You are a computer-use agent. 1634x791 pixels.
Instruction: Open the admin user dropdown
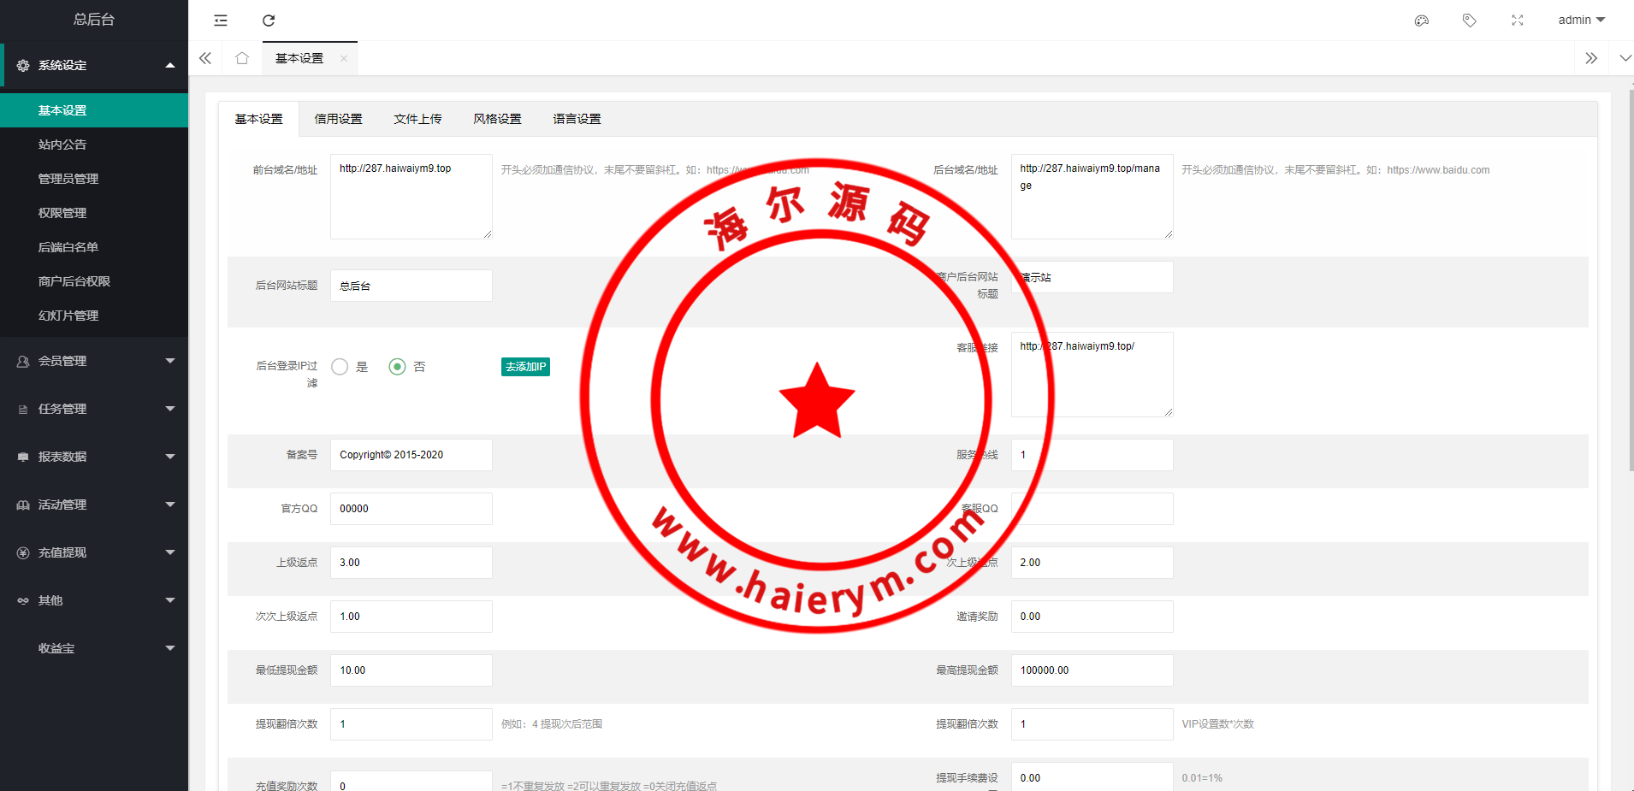(x=1581, y=21)
